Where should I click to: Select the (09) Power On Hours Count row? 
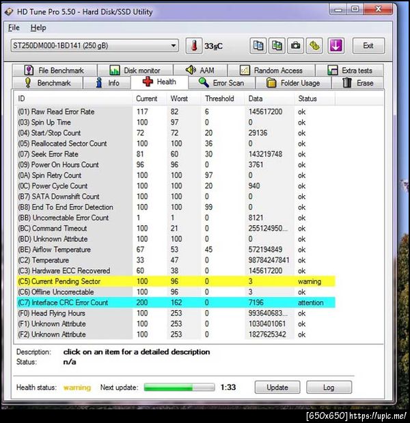tap(176, 164)
